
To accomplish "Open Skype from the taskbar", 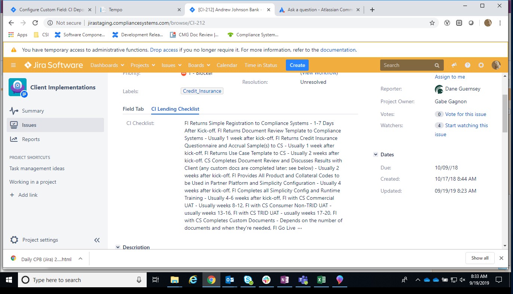I will 248,280.
